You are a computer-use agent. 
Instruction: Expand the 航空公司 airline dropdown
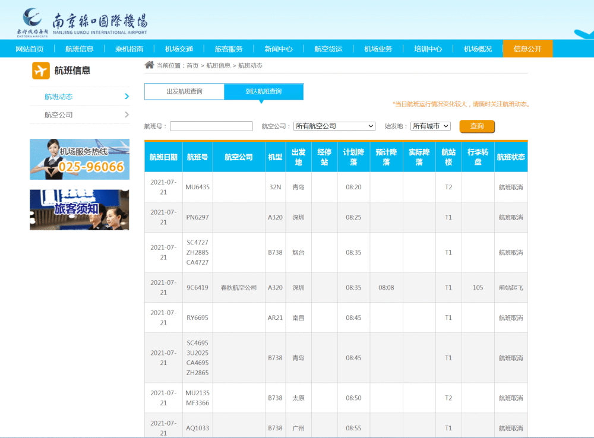click(334, 126)
